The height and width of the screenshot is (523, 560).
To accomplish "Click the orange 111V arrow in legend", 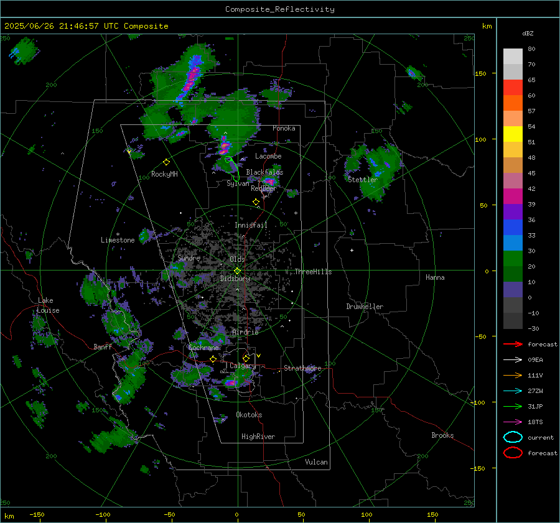I will pyautogui.click(x=513, y=375).
